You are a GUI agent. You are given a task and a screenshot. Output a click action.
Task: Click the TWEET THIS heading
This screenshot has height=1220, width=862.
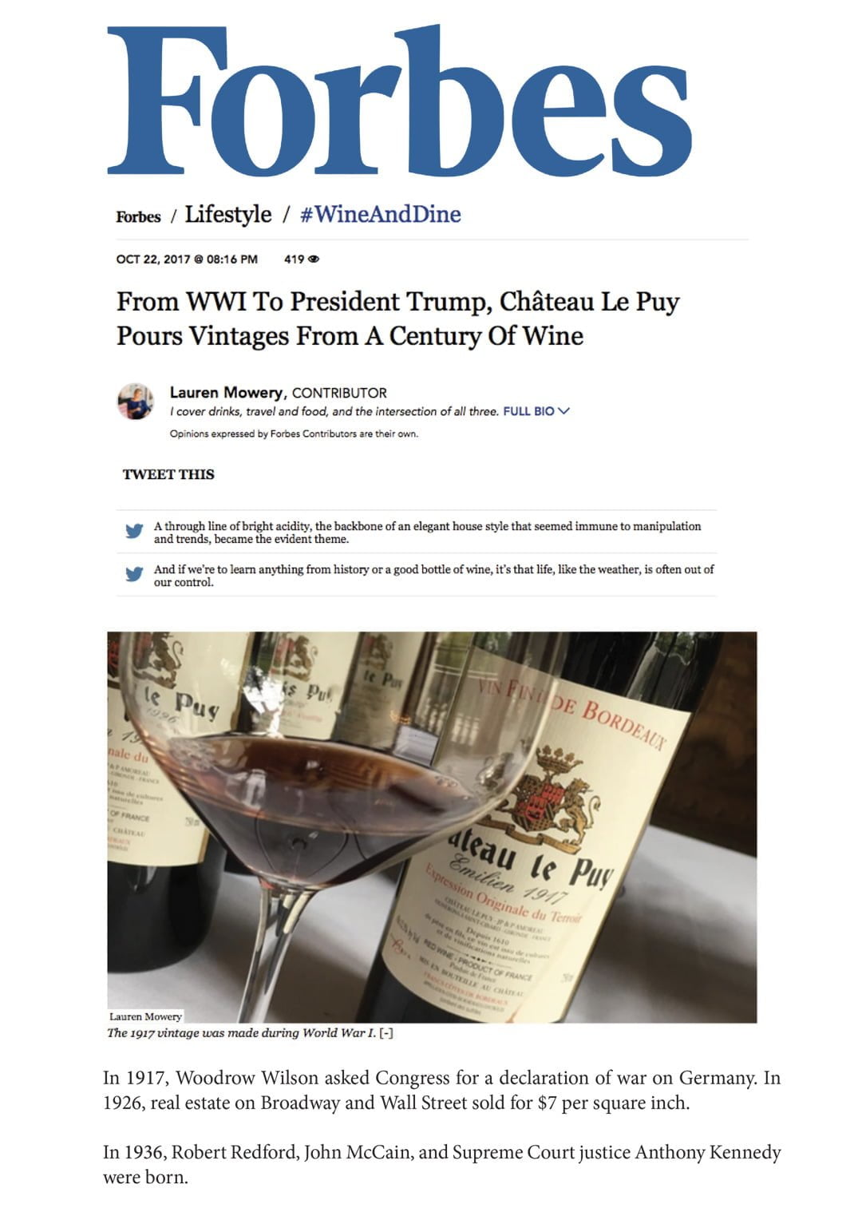[x=168, y=474]
